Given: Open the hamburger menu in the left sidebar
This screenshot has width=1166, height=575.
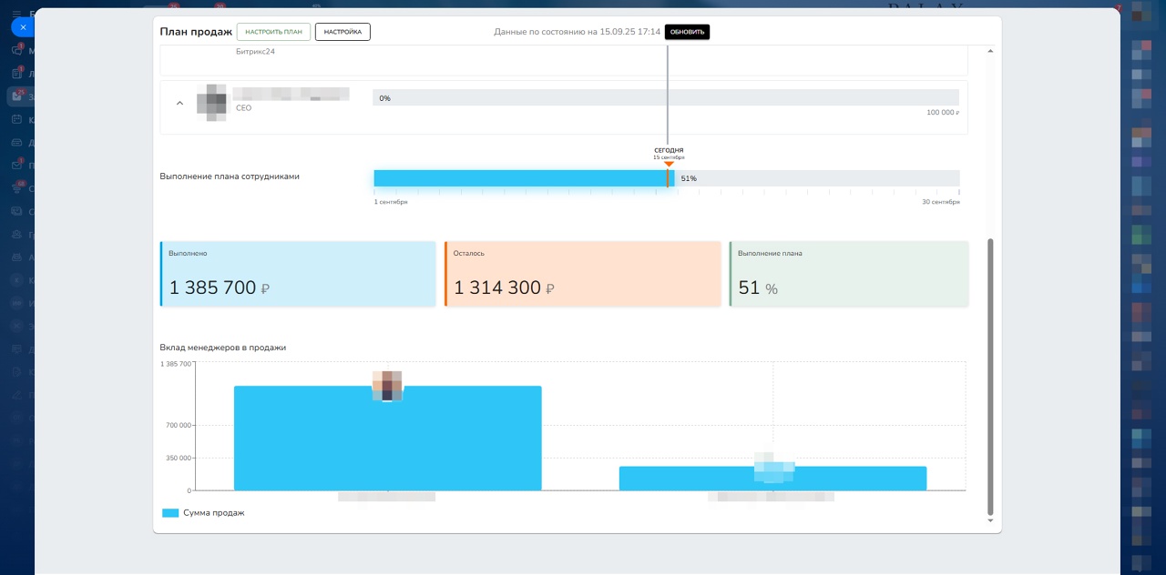Looking at the screenshot, I should 16,13.
